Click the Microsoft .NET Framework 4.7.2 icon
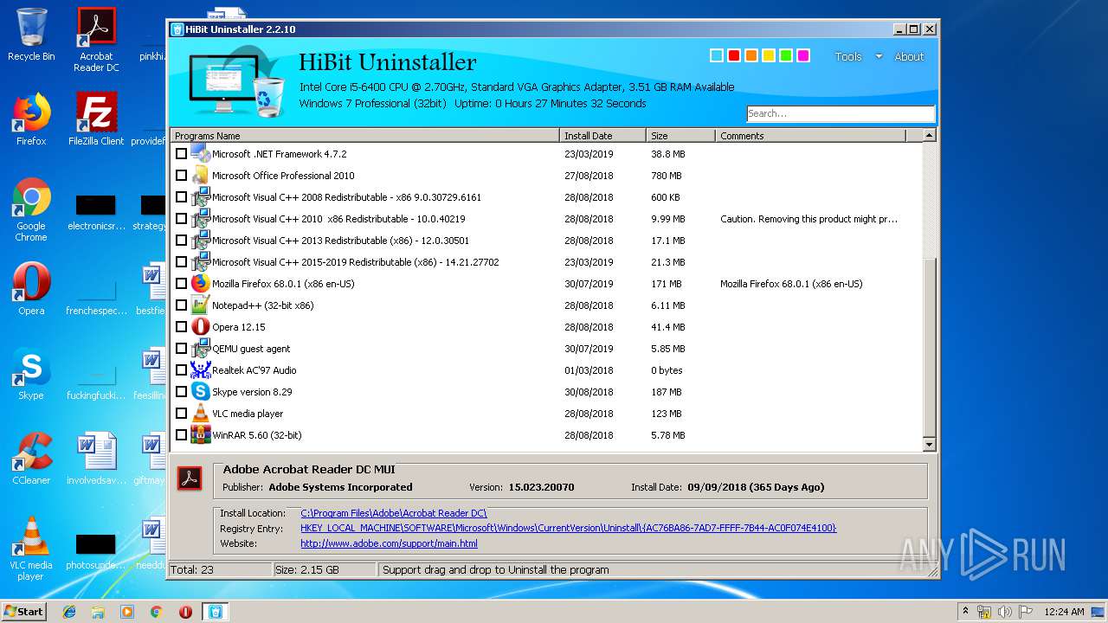Viewport: 1108px width, 623px height. coord(200,154)
